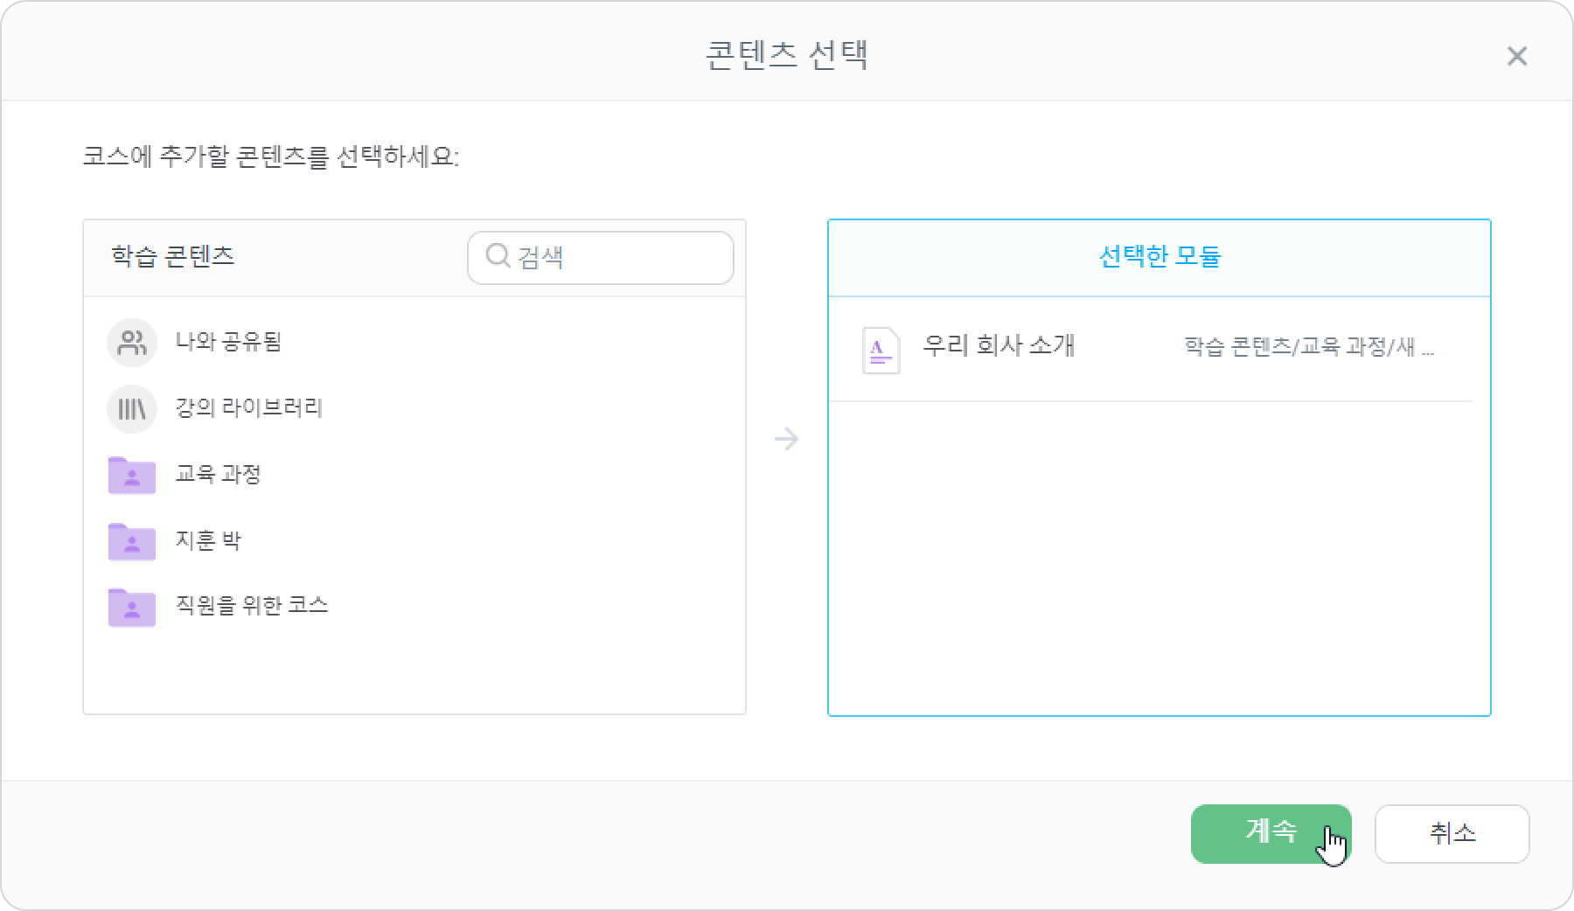Click the 강의 라이브러리 books icon
The width and height of the screenshot is (1574, 911).
click(x=132, y=408)
